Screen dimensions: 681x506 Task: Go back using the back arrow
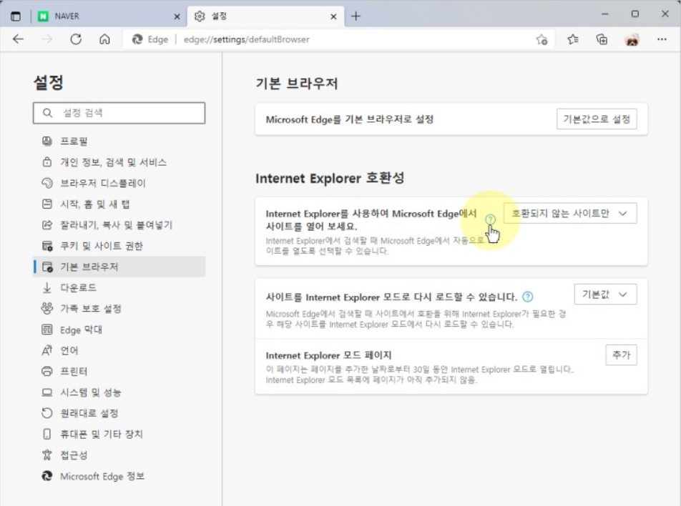click(x=19, y=39)
